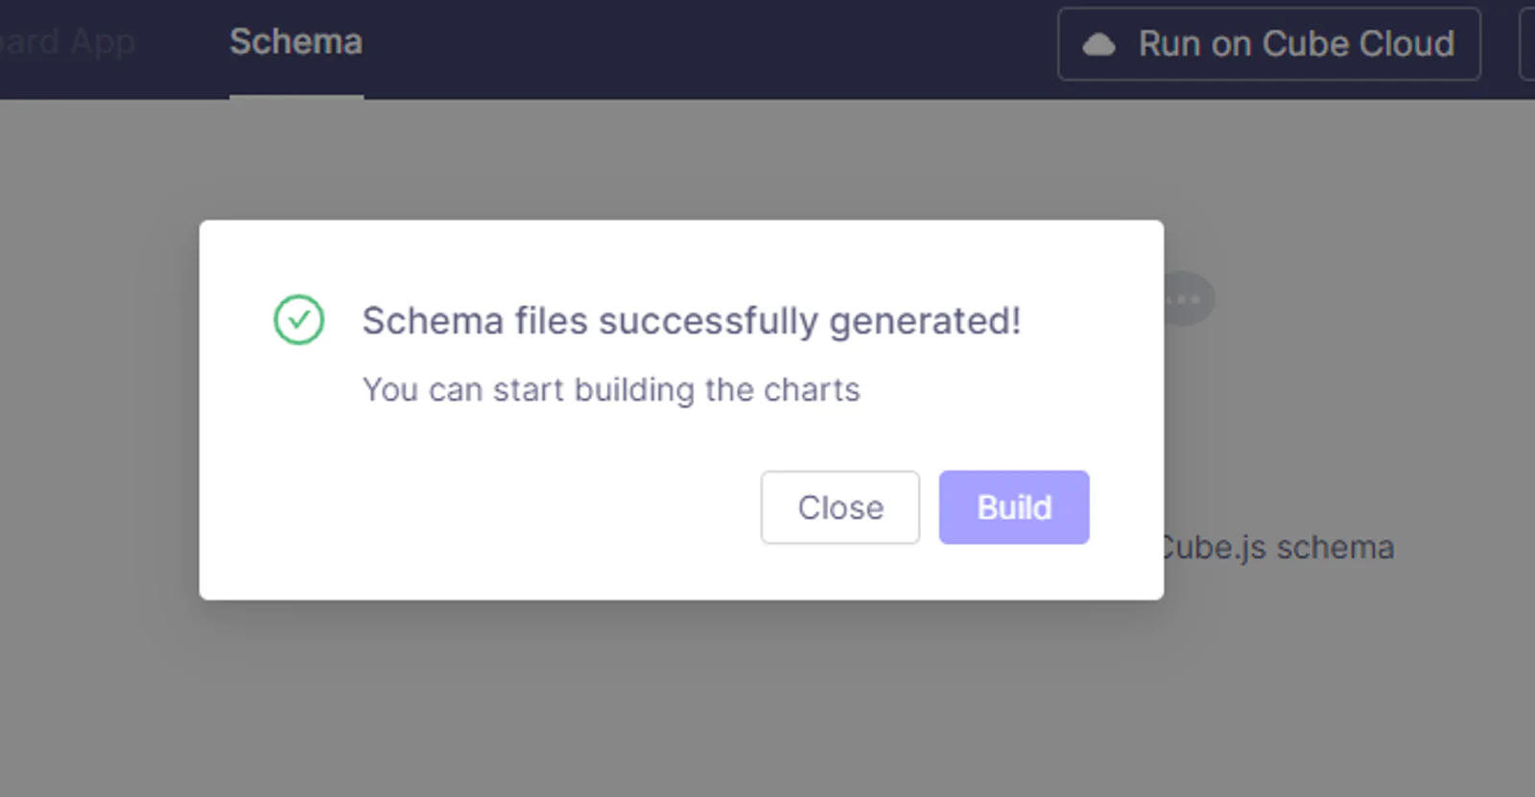
Task: Click an empty area of the dark header bar
Action: click(x=710, y=48)
